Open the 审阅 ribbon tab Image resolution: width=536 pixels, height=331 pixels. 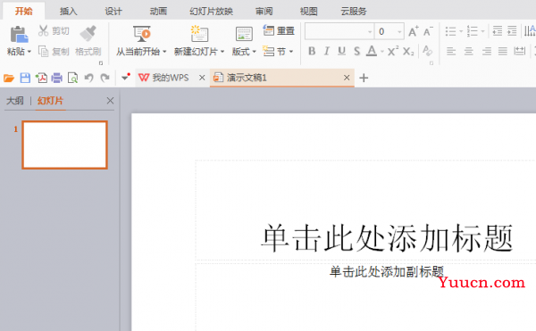[264, 12]
